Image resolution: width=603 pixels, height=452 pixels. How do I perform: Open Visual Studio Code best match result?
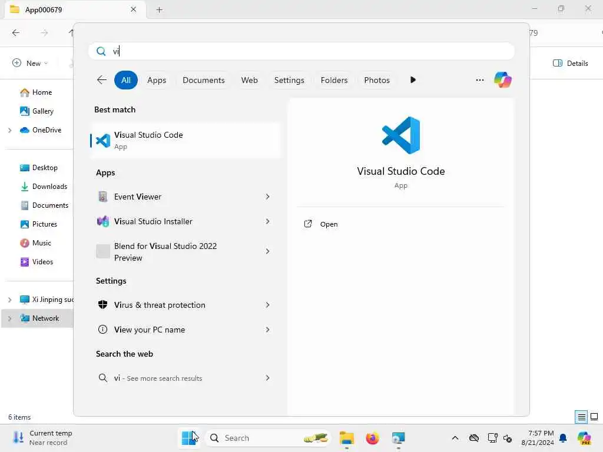(185, 140)
